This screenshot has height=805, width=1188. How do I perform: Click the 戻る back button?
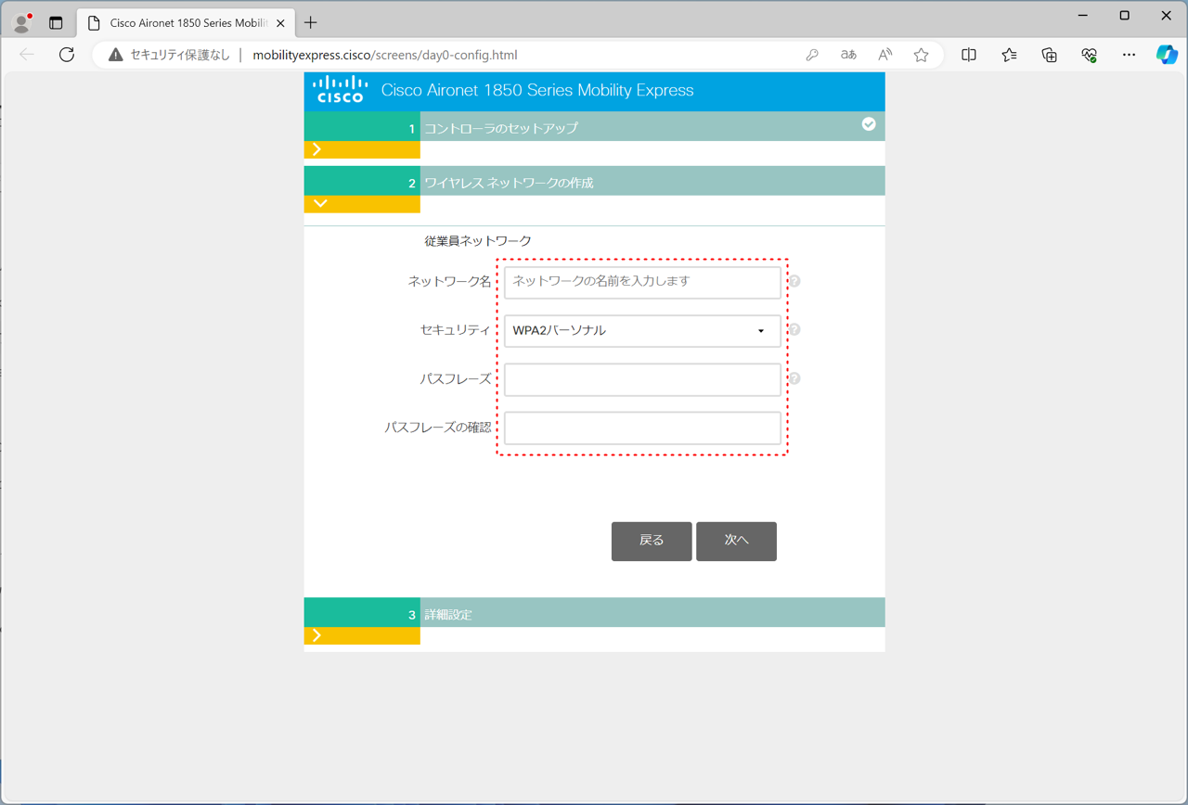tap(652, 542)
